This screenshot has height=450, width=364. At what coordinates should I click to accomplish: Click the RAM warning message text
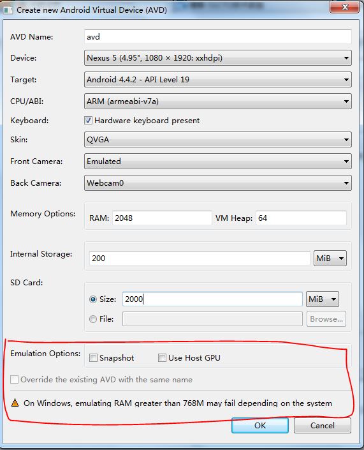pyautogui.click(x=178, y=403)
